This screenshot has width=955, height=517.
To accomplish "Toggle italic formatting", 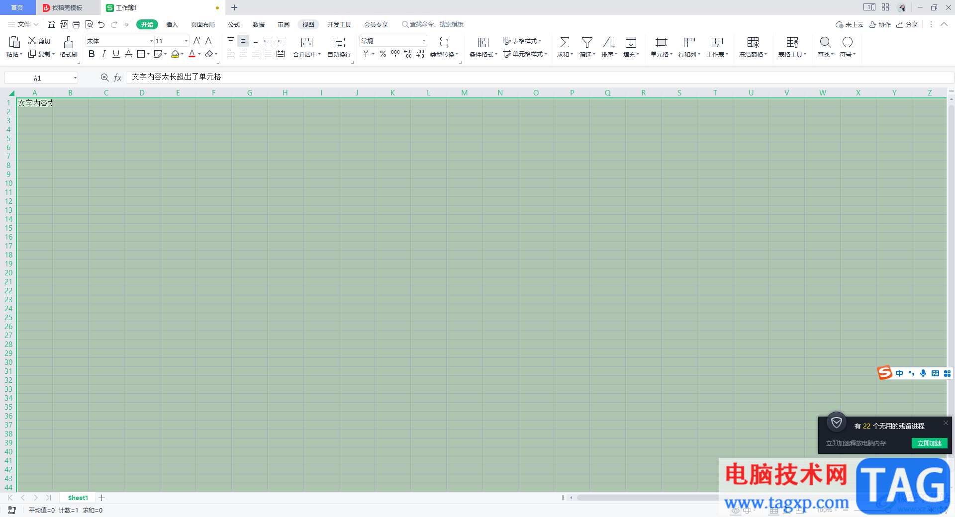I will [x=103, y=54].
